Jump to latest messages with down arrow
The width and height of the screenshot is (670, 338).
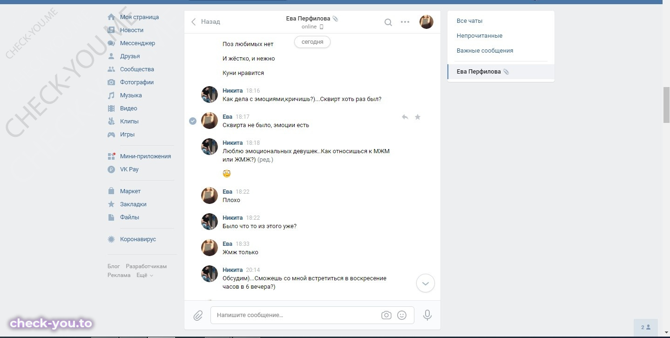click(x=425, y=283)
